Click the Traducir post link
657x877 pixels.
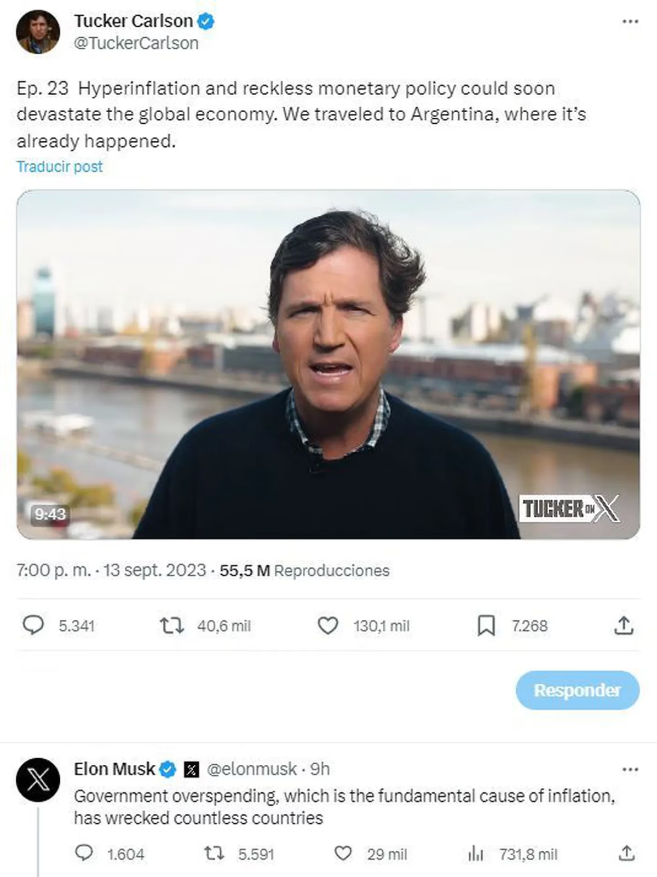tap(60, 166)
